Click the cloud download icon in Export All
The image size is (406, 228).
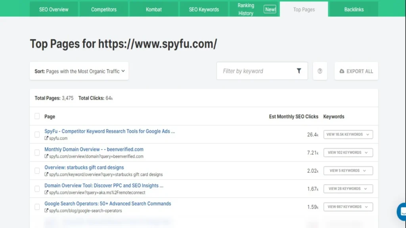342,71
